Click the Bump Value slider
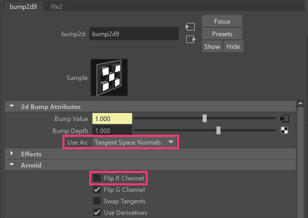The image size is (308, 218). coord(204,118)
